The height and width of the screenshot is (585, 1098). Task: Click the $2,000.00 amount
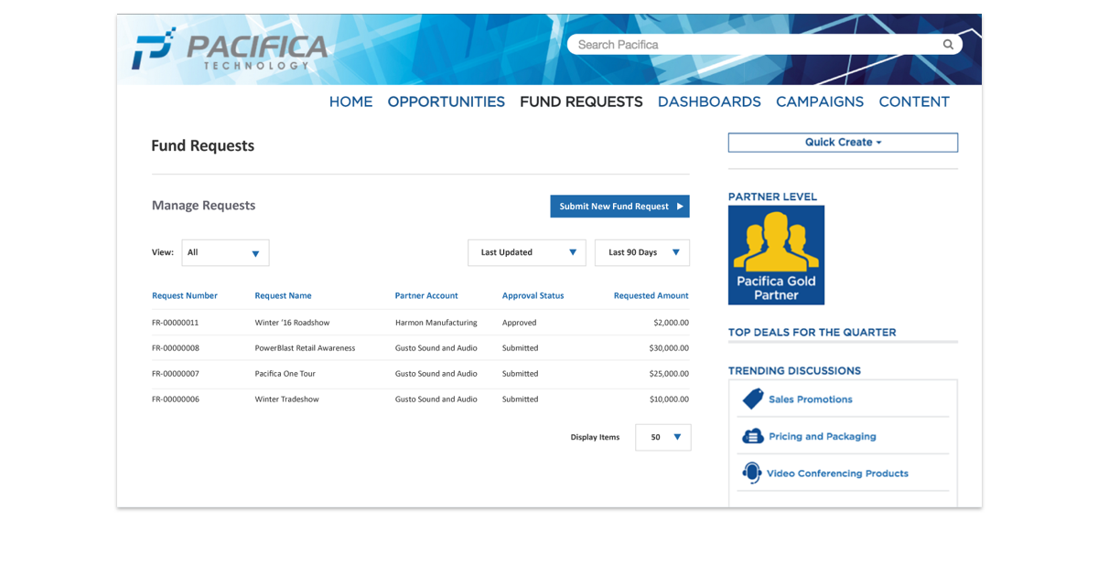click(671, 323)
